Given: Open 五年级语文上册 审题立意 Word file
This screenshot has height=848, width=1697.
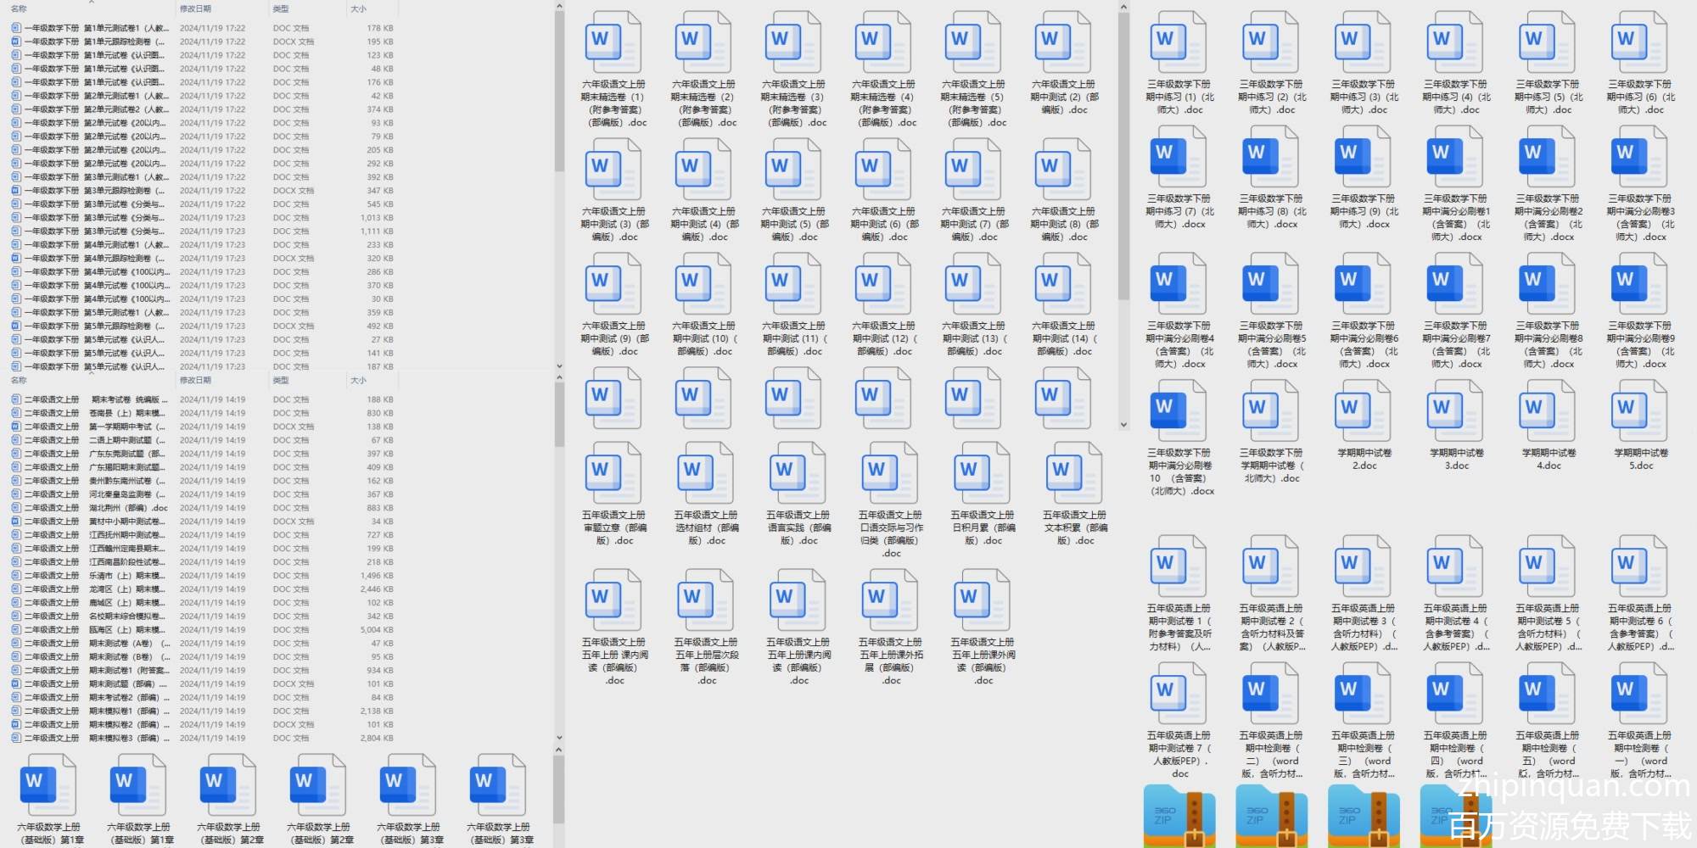Looking at the screenshot, I should pyautogui.click(x=613, y=473).
